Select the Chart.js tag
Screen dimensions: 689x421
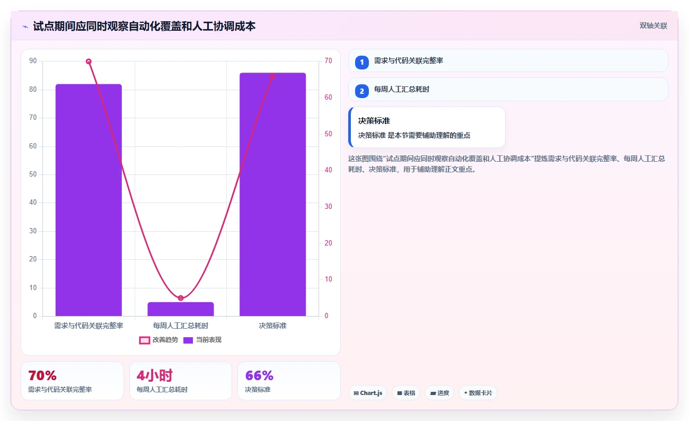(x=368, y=393)
